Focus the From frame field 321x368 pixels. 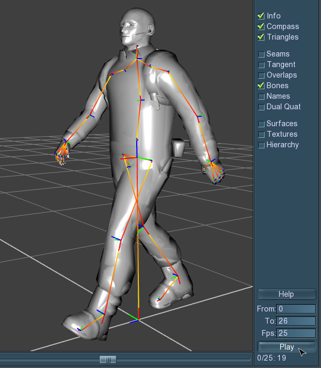[x=296, y=309]
